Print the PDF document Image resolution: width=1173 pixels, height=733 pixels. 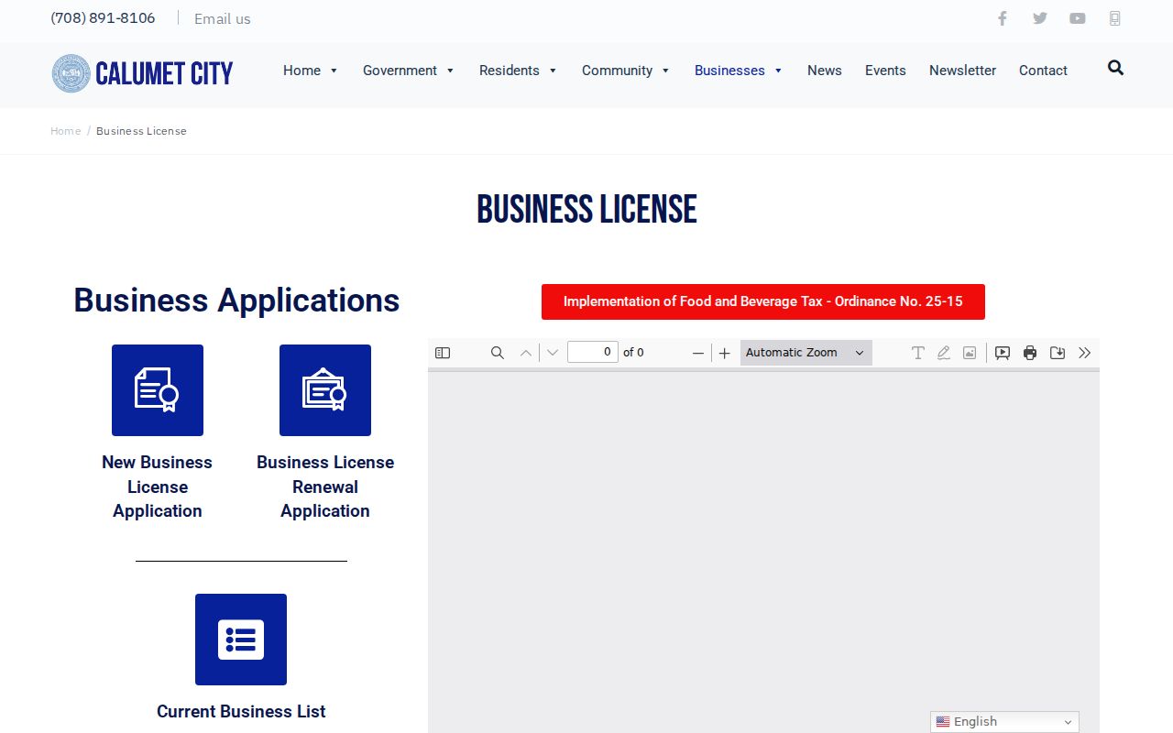[x=1030, y=353]
